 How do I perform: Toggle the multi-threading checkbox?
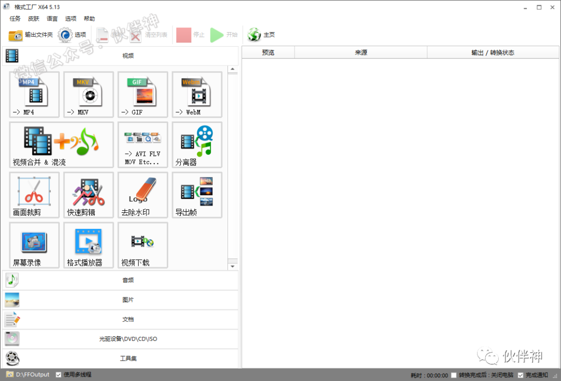[59, 375]
